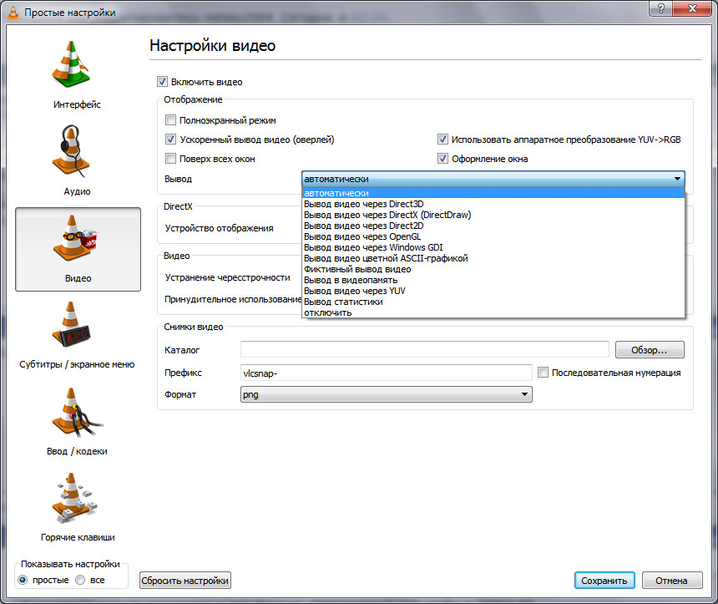Click the Обзор... browse button
Screen dimensions: 718x604
pyautogui.click(x=650, y=350)
